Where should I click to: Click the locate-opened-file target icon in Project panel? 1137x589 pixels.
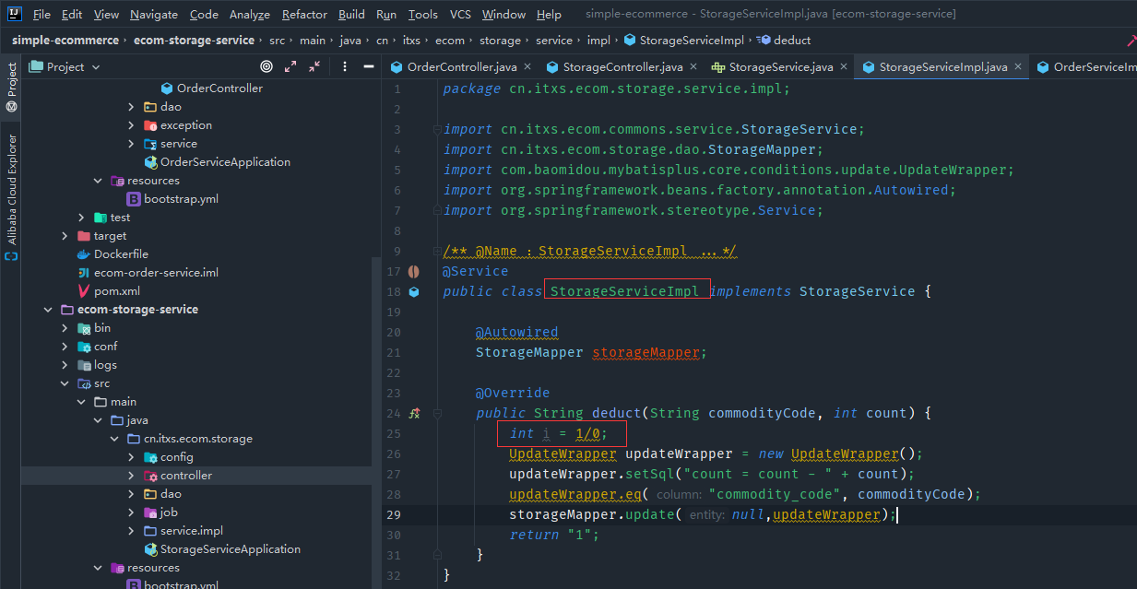pos(266,66)
